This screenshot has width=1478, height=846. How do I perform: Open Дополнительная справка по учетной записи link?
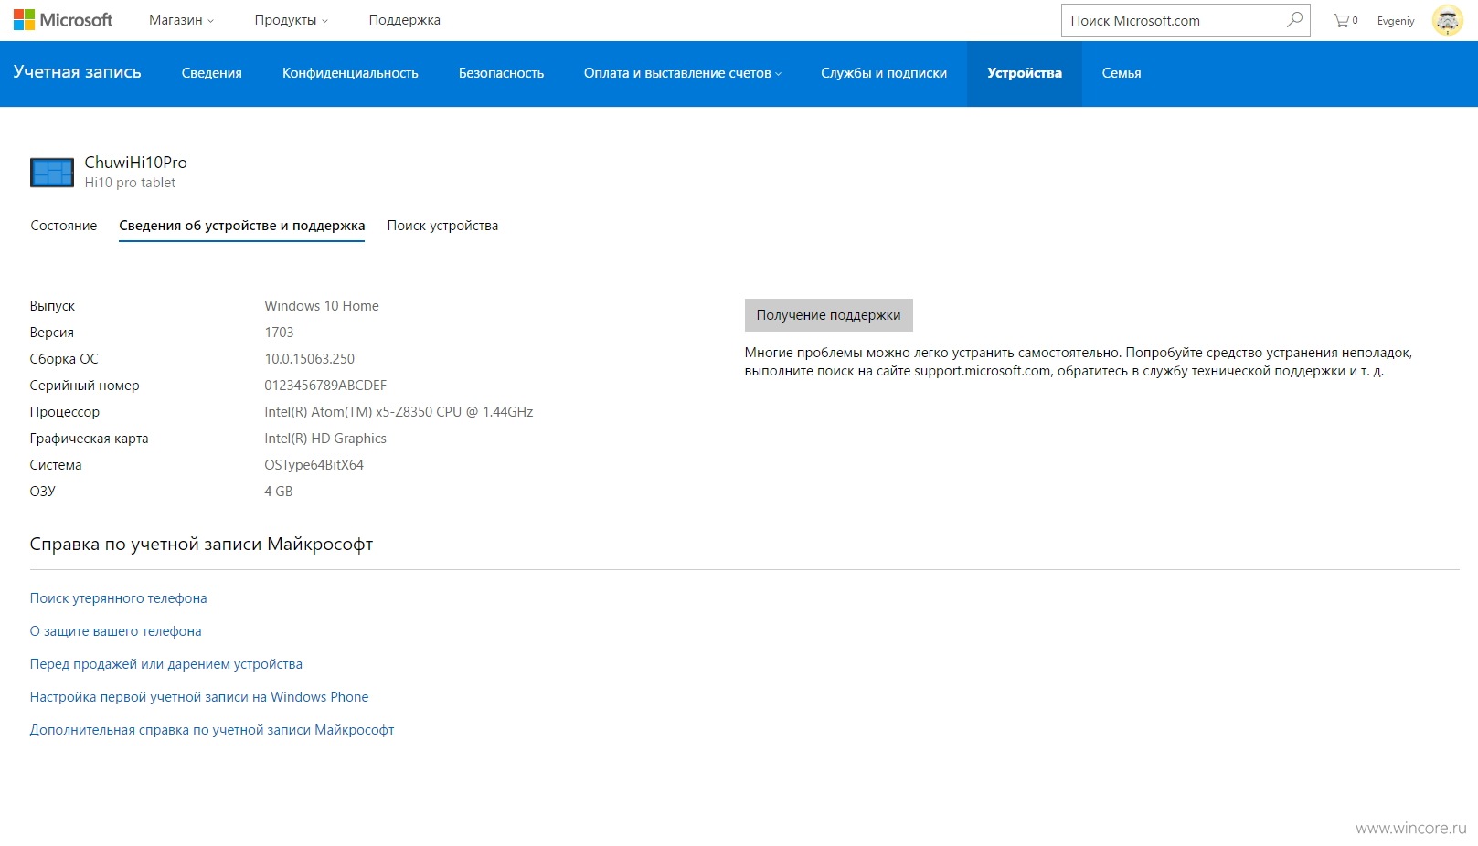212,730
